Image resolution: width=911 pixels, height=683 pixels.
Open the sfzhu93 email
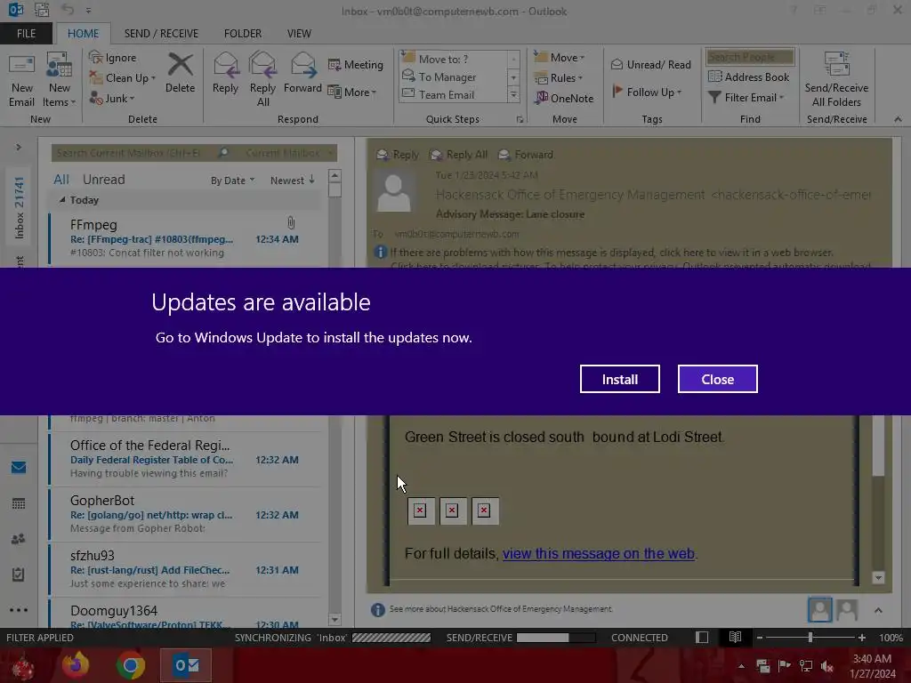point(186,569)
